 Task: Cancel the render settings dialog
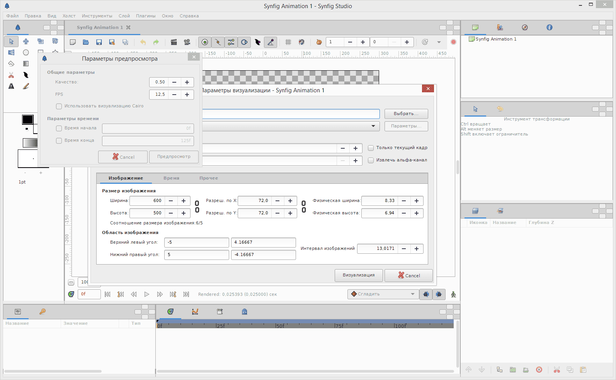pos(408,275)
